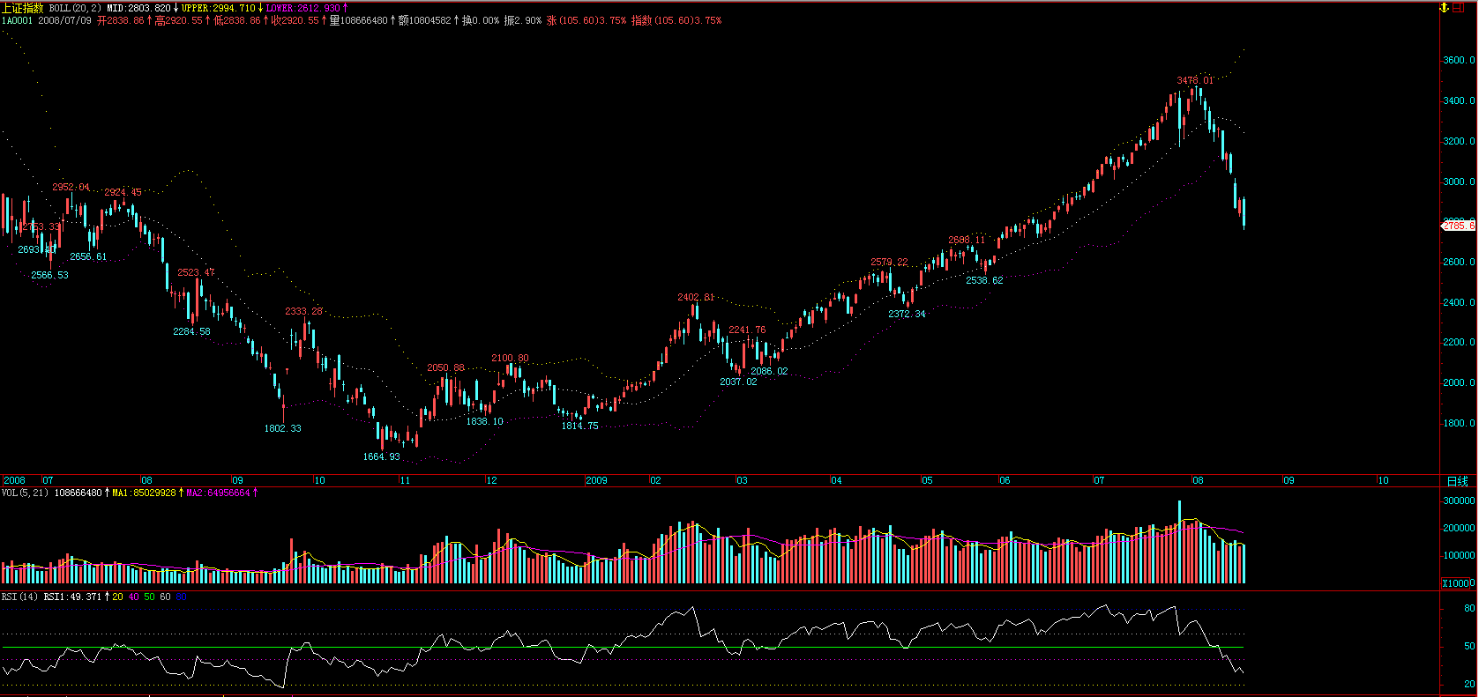Click the red panel layout icon
The height and width of the screenshot is (697, 1479).
(x=1458, y=7)
